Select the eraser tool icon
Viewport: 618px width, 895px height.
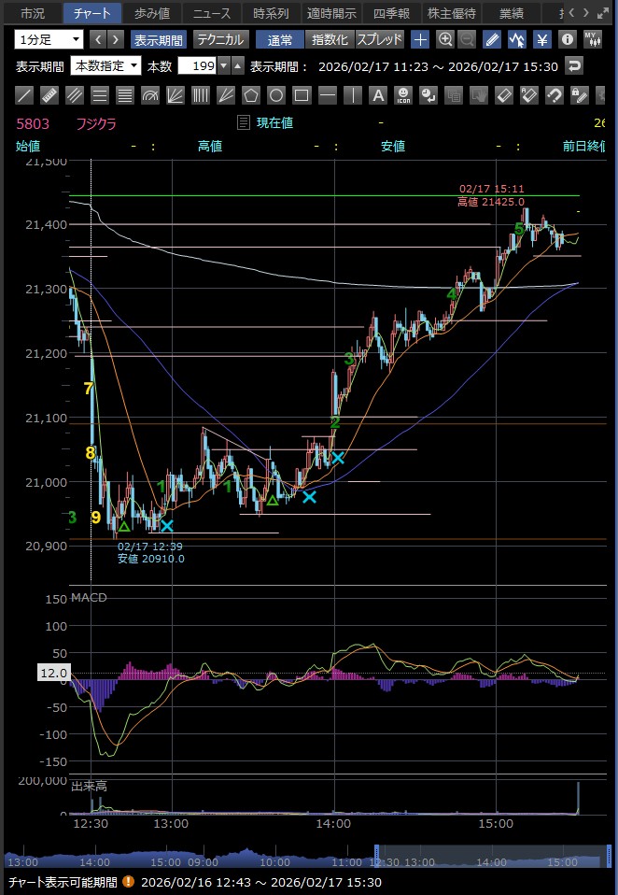(503, 95)
